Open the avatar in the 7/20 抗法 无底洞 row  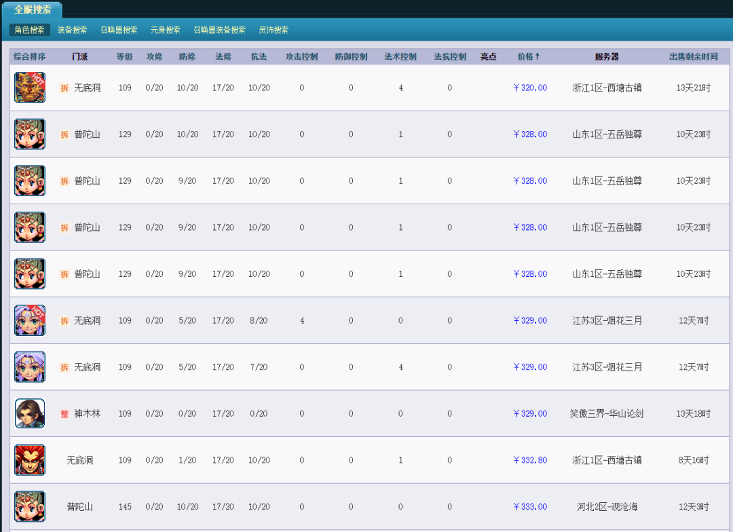pyautogui.click(x=30, y=367)
